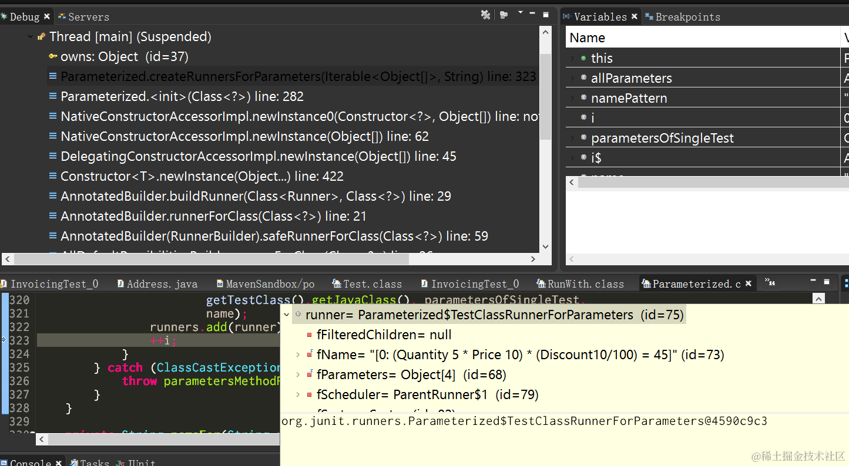Viewport: 849px width, 466px height.
Task: Expand the parametersOfSingleTest variable
Action: (x=572, y=138)
